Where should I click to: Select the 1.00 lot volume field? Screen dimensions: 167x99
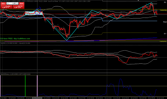click(12, 3)
